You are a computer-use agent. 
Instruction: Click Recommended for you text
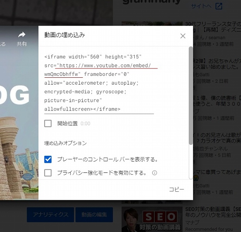click(x=209, y=229)
